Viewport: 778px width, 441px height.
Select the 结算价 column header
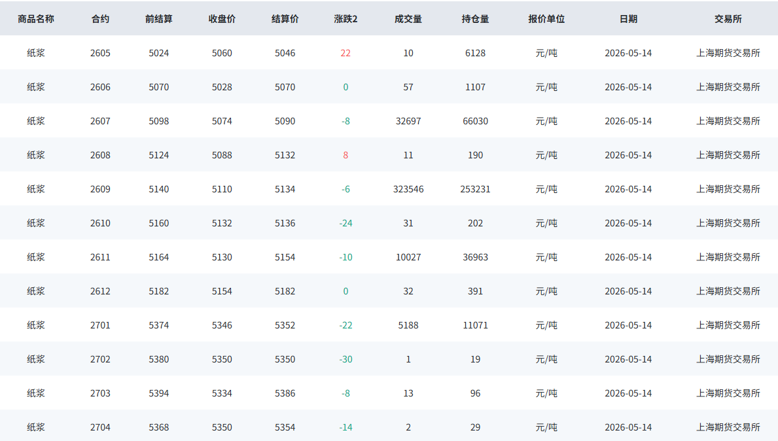coord(285,19)
